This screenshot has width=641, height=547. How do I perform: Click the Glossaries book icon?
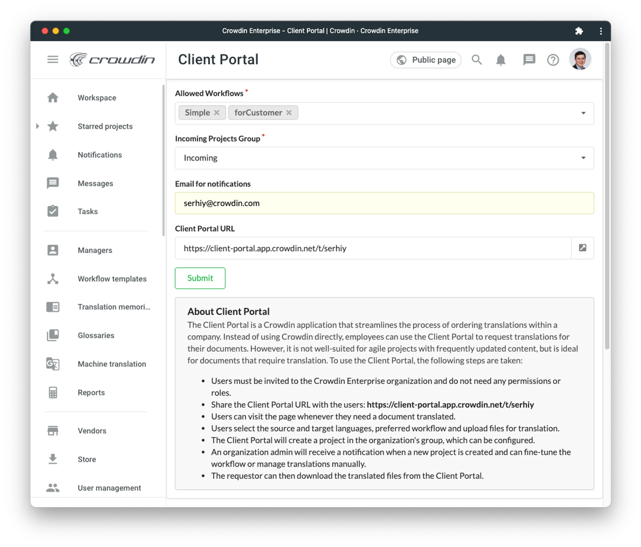[53, 335]
